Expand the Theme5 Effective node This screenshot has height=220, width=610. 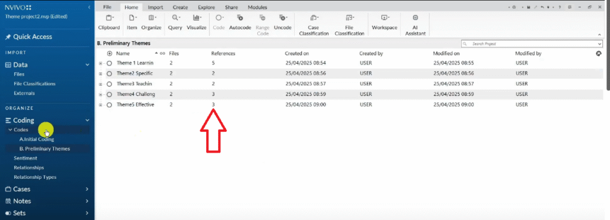[100, 105]
